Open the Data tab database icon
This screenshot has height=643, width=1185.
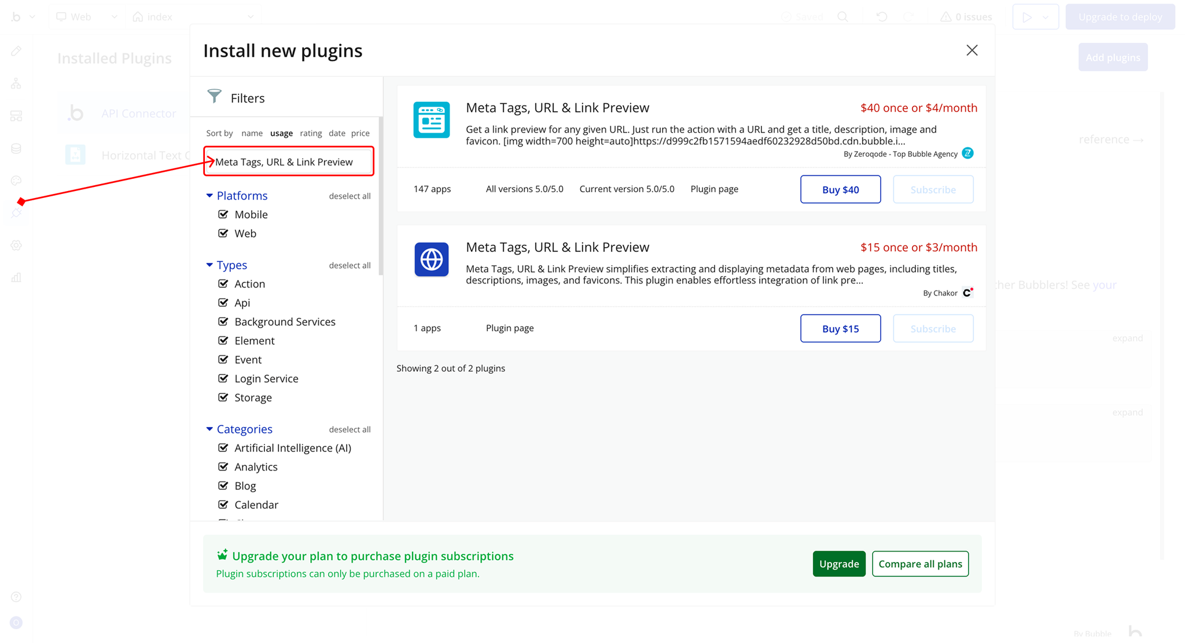tap(16, 149)
